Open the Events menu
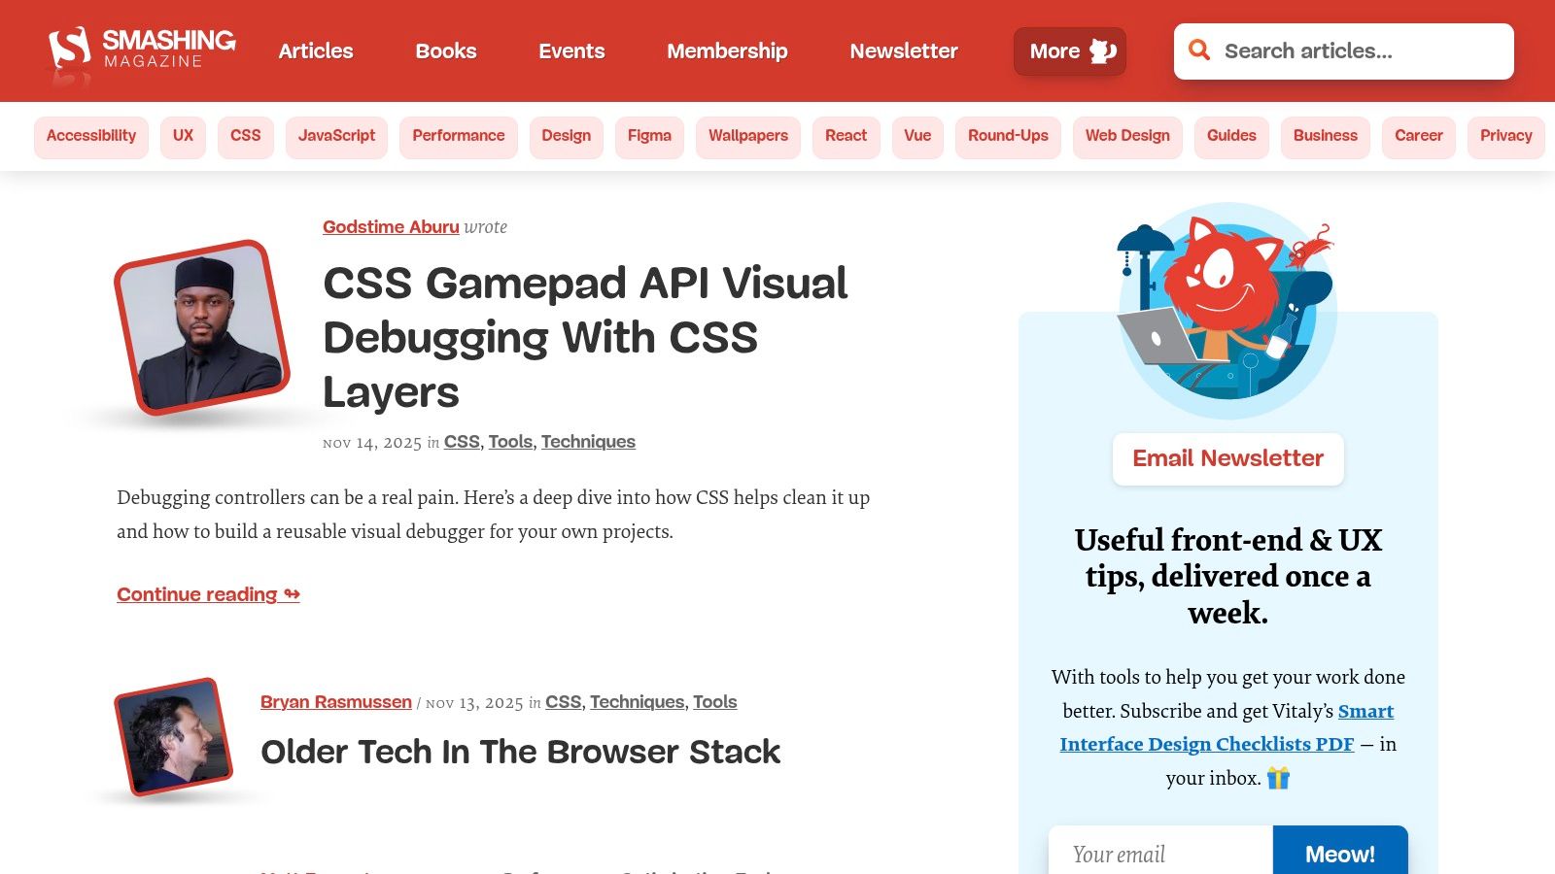 coord(571,50)
